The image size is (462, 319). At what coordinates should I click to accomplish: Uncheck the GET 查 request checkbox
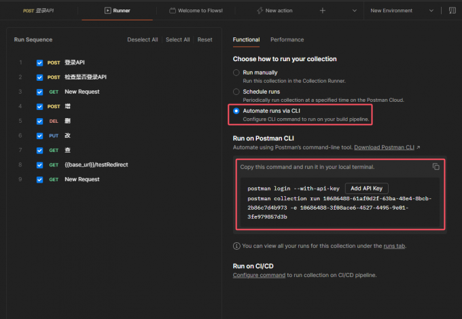(x=40, y=151)
